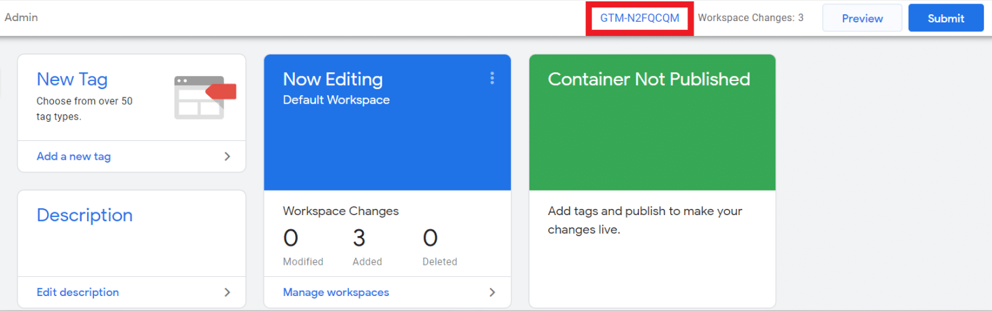Submit the workspace changes
This screenshot has width=992, height=311.
(x=945, y=18)
